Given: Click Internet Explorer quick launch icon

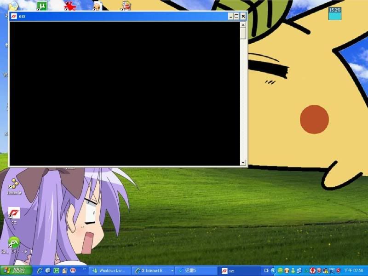Looking at the screenshot, I should pos(40,270).
